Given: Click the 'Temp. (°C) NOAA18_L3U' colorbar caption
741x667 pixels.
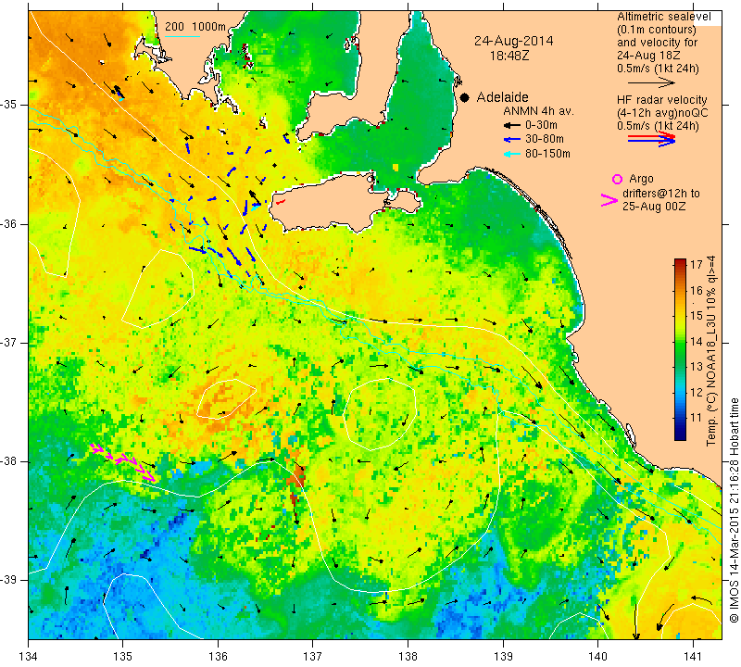Looking at the screenshot, I should coord(711,370).
